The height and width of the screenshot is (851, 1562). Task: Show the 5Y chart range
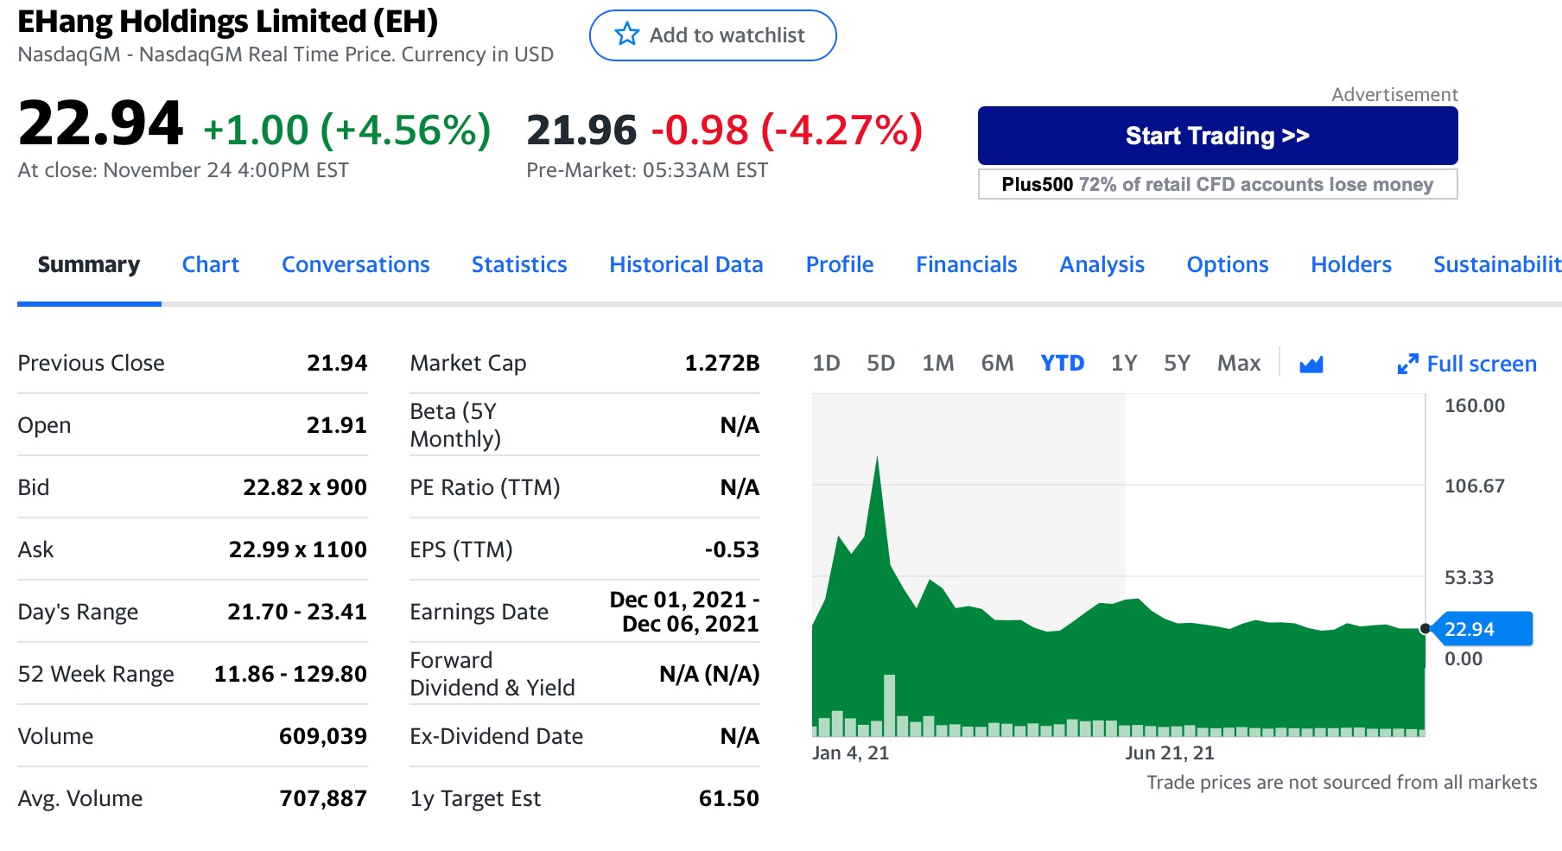click(x=1177, y=364)
